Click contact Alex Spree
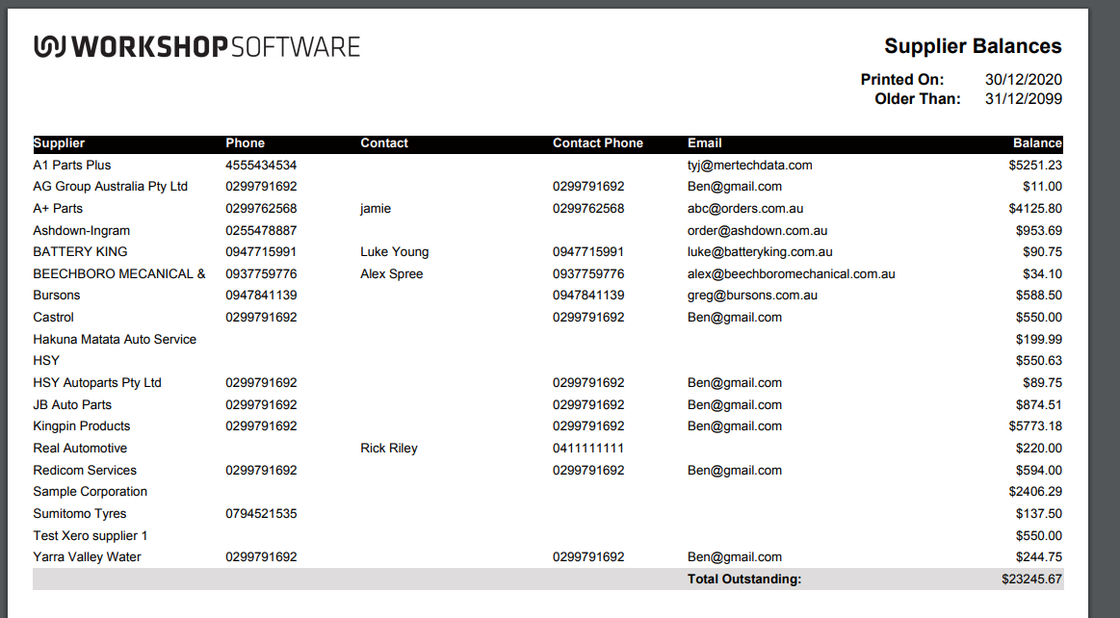Image resolution: width=1120 pixels, height=618 pixels. pos(391,274)
